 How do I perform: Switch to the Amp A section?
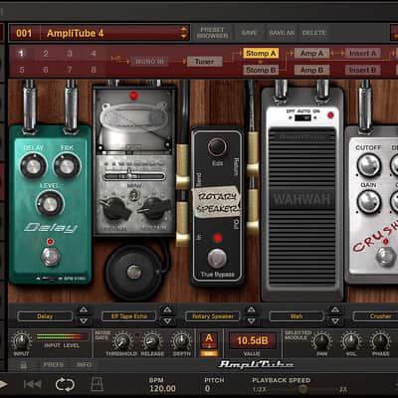pyautogui.click(x=311, y=53)
